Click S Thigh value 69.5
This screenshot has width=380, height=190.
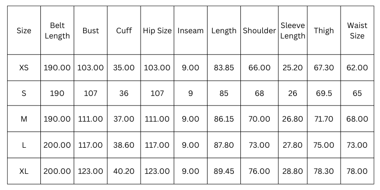324,93
